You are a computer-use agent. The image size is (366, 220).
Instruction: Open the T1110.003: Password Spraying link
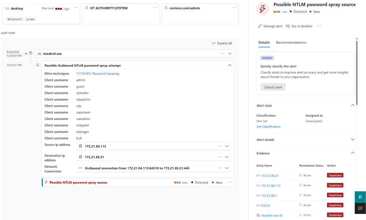point(97,74)
